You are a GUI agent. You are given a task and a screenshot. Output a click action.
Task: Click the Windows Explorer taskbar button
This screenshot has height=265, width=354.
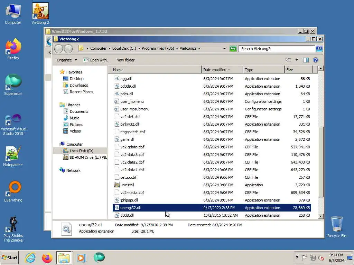64,257
